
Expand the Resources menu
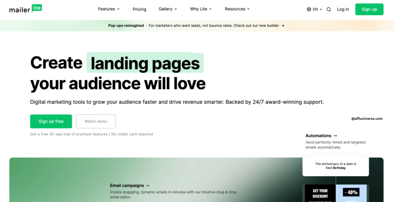tap(237, 9)
